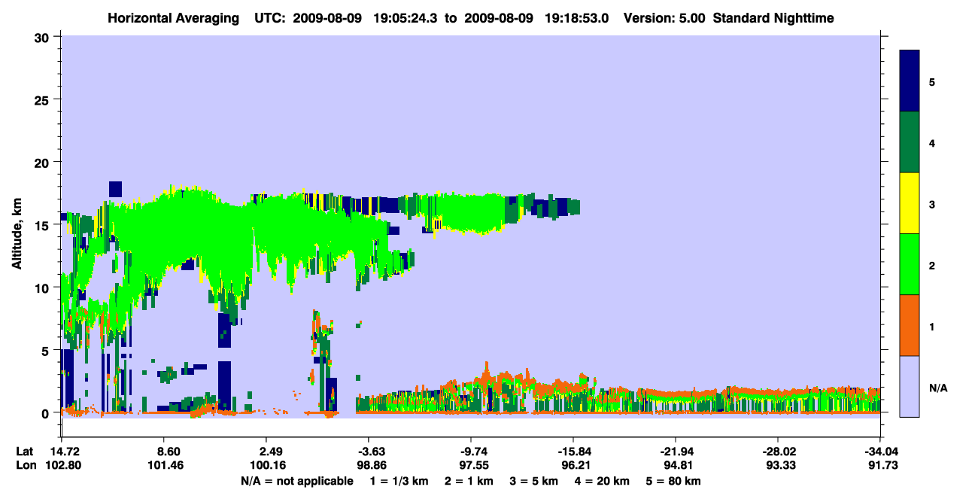The image size is (978, 502).
Task: Click the dark green color bar segment labeled 4
Action: tap(910, 142)
